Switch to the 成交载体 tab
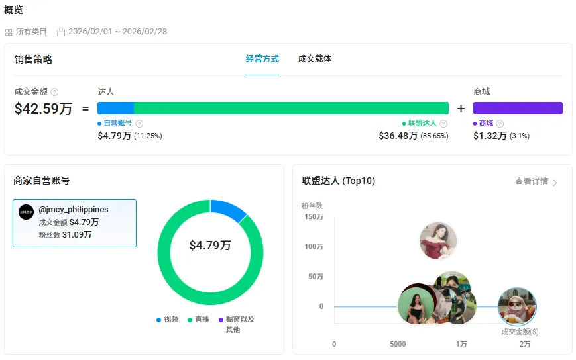 [315, 59]
